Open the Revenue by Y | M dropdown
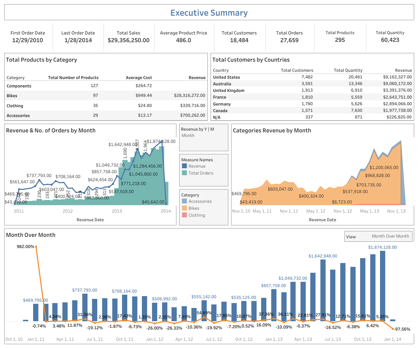 203,136
